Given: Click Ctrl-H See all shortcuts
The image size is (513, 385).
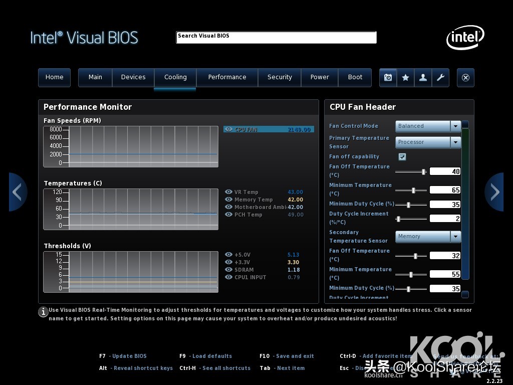Looking at the screenshot, I should [x=214, y=368].
